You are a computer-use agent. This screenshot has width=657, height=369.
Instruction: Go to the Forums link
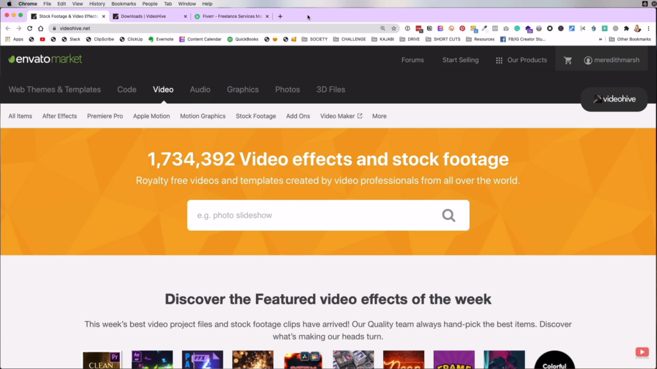point(413,60)
